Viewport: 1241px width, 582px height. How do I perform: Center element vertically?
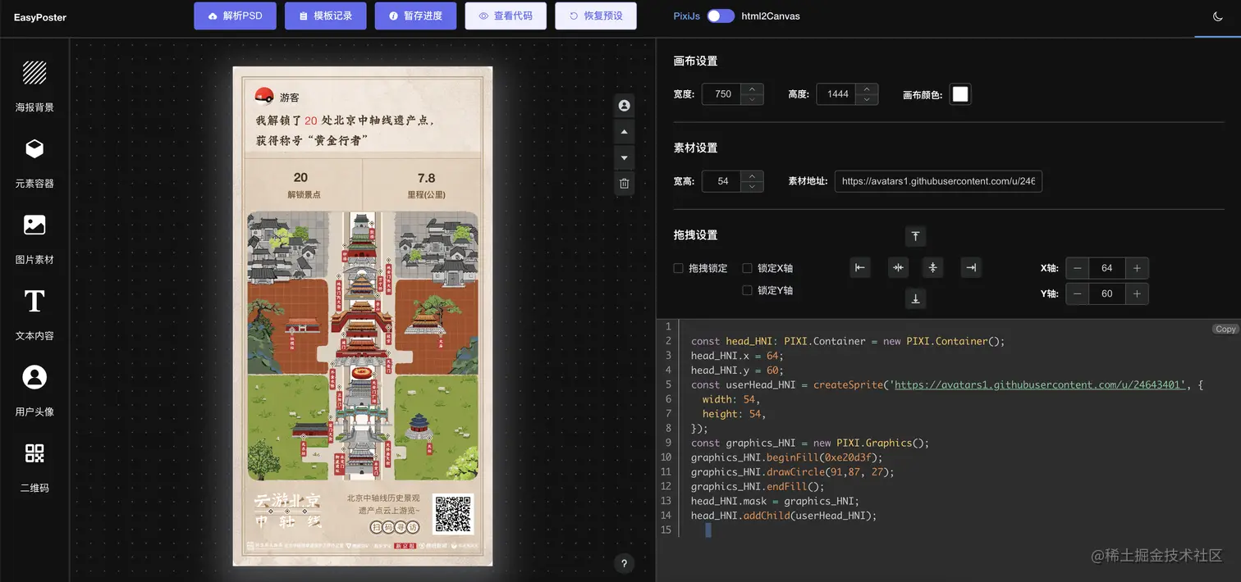(932, 267)
